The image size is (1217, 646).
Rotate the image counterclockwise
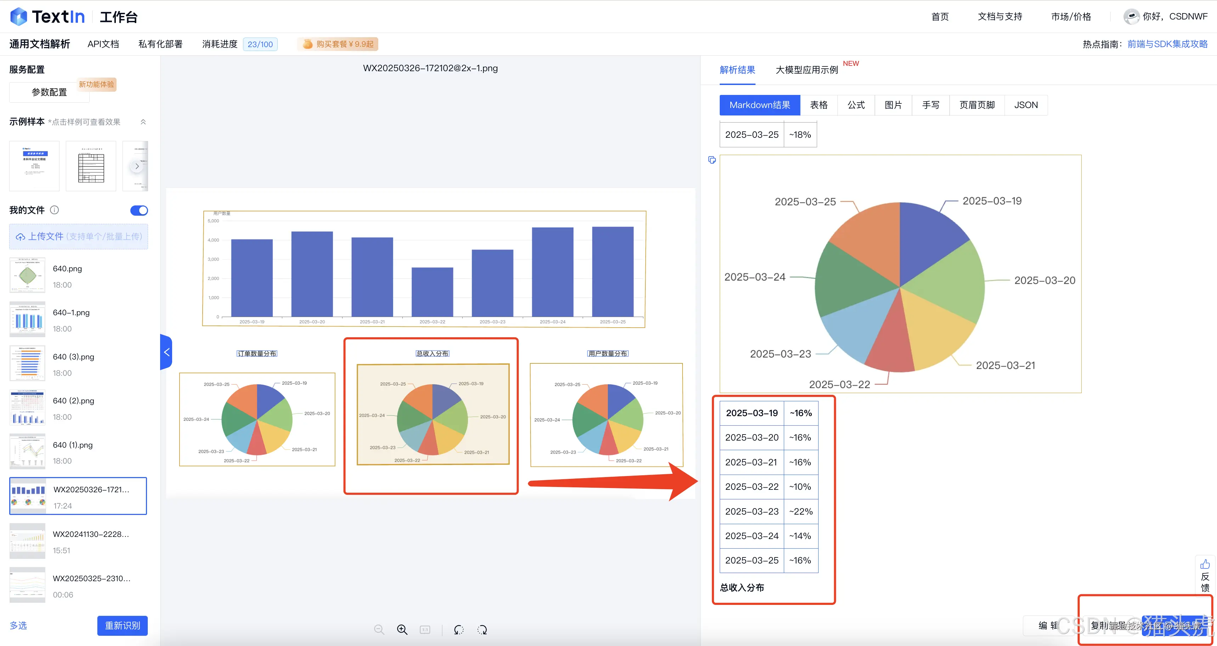459,629
